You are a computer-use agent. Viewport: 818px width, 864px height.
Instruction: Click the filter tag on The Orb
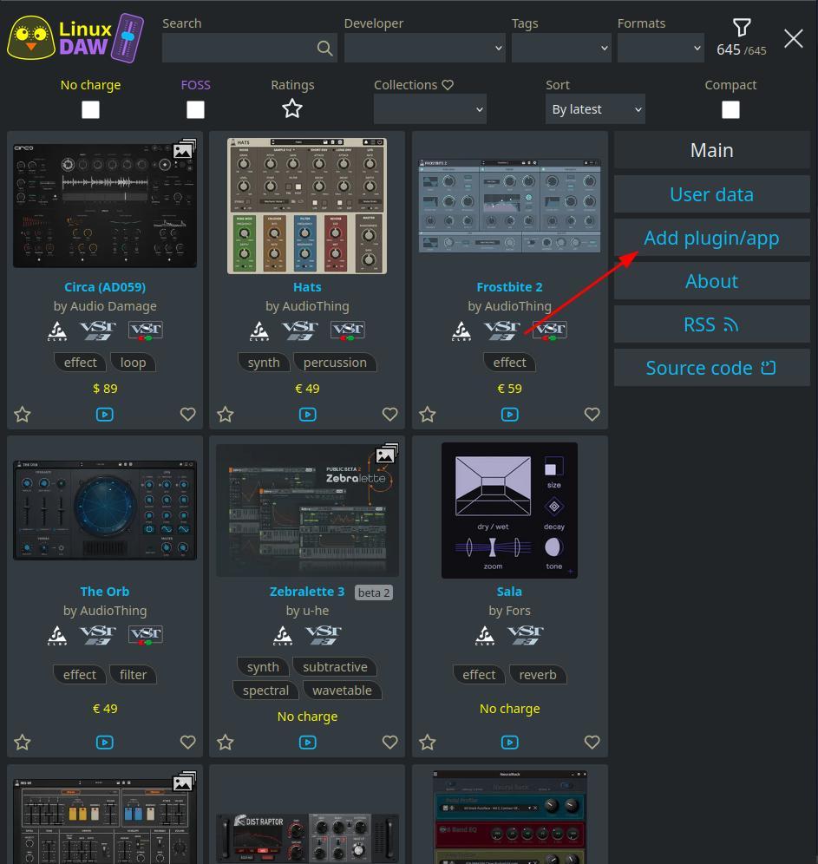[133, 675]
